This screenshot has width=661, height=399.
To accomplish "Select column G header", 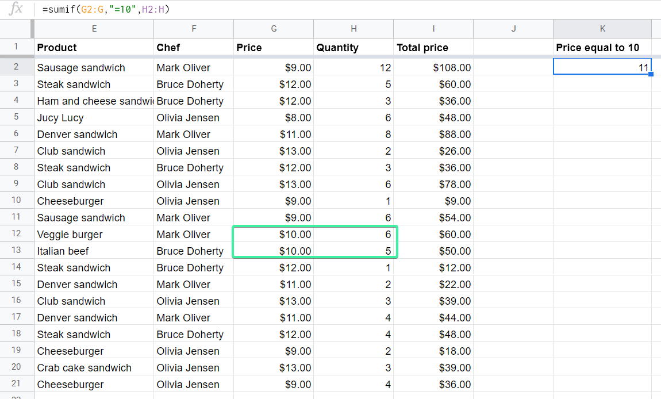I will pos(273,28).
